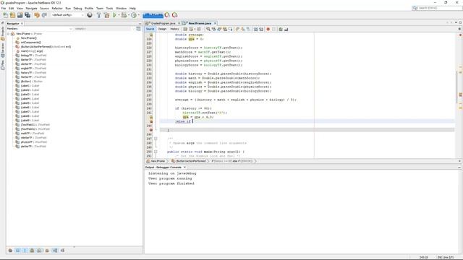Click the Redo toolbar icon
The image size is (463, 260).
44,15
